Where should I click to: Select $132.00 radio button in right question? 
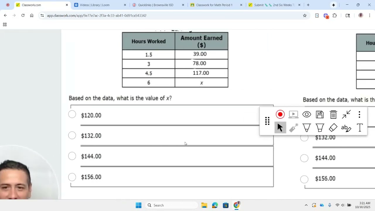click(304, 138)
